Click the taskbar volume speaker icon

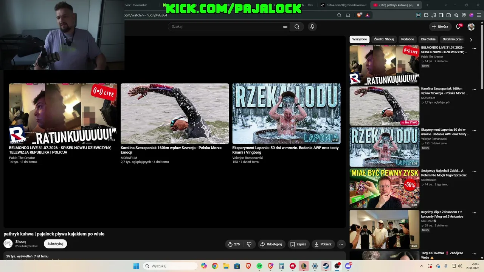(460, 266)
